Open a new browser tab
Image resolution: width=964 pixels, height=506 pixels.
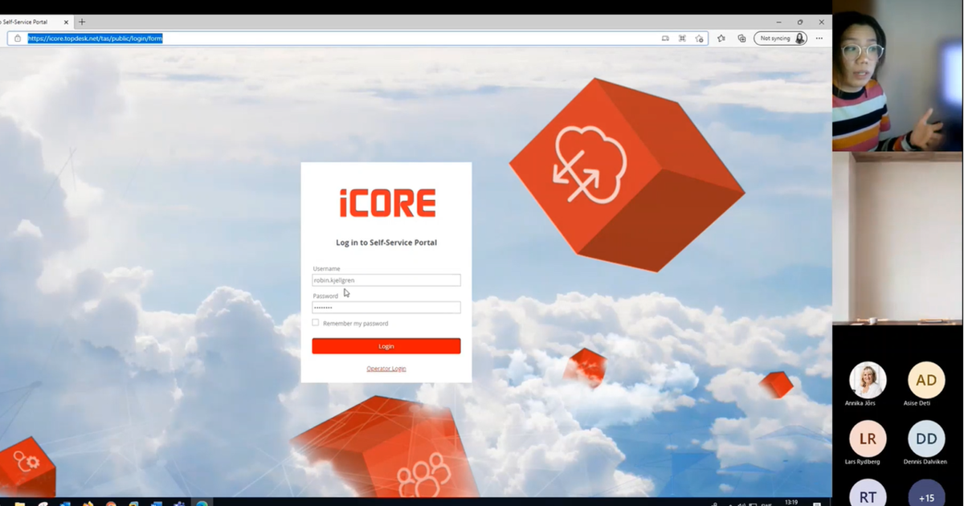point(82,22)
